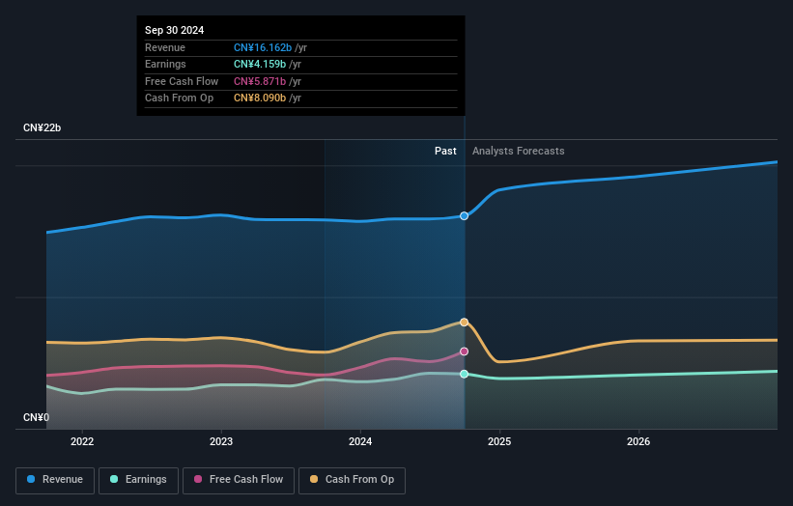Click the CN¥4.159b earnings value
The width and height of the screenshot is (793, 506).
point(260,64)
